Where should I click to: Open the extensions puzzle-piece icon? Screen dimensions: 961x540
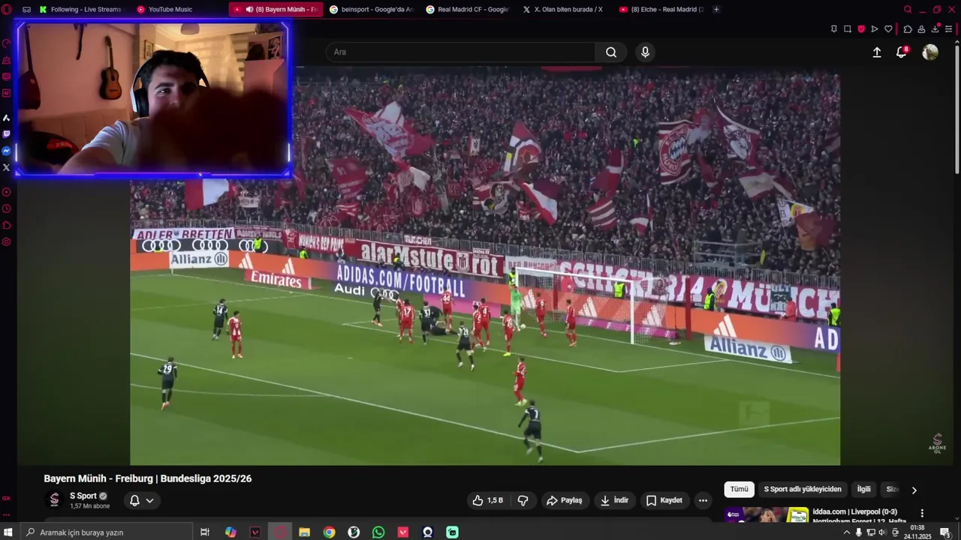[x=908, y=29]
